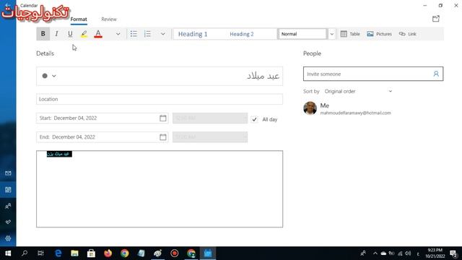Open volume control in system tray
462x260 pixels.
(x=408, y=253)
